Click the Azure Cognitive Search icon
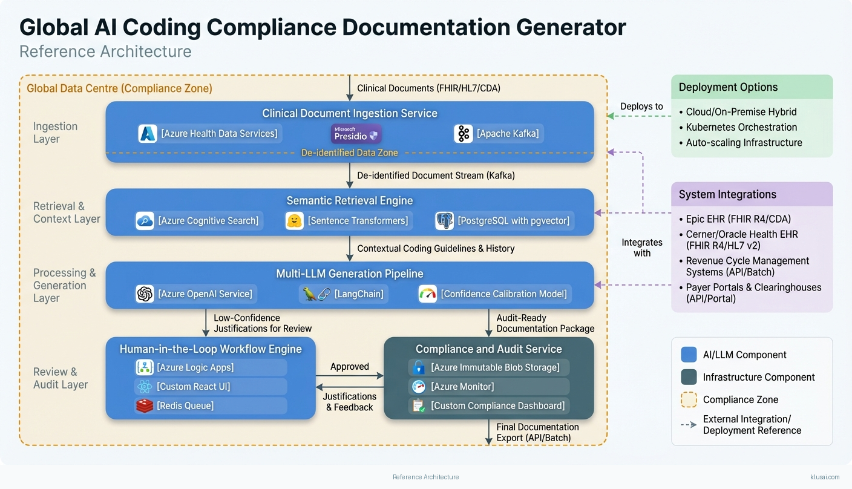 (x=145, y=221)
